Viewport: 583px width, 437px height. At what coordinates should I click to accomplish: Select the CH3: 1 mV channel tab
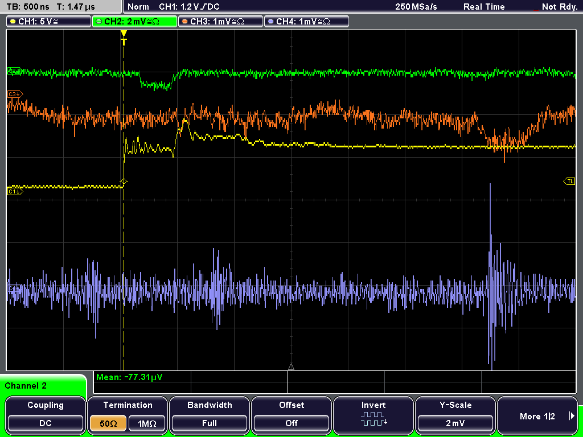coord(220,22)
